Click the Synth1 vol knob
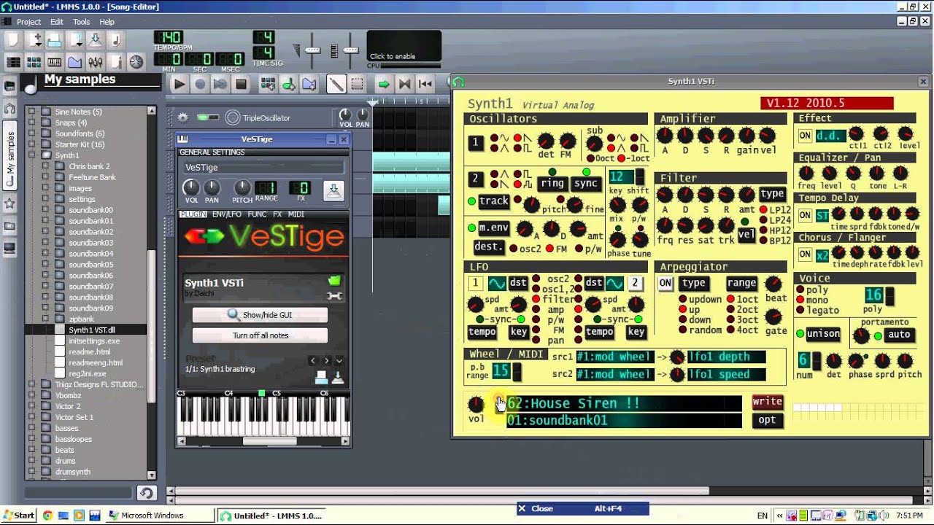Screen dimensions: 934x525 (x=476, y=403)
